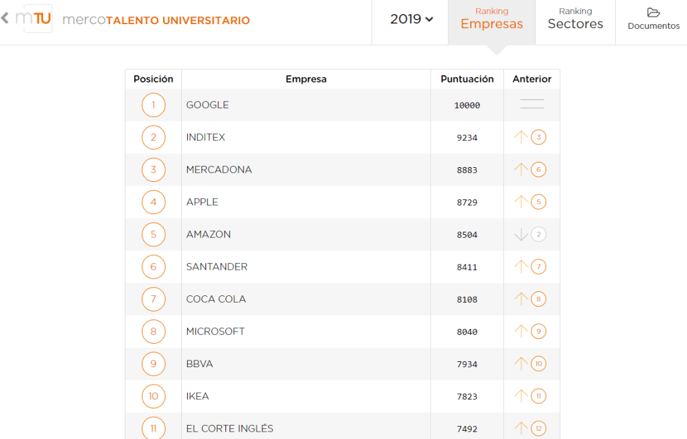This screenshot has width=687, height=439.
Task: Open Documentos folder icon
Action: click(653, 13)
